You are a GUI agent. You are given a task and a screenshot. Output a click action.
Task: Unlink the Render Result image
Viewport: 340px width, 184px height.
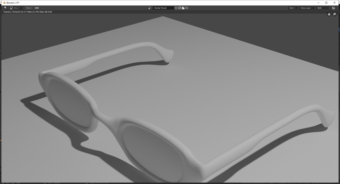[187, 8]
